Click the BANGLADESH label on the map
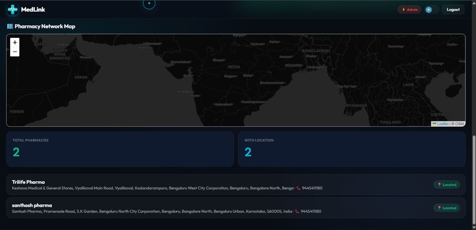 pyautogui.click(x=316, y=51)
